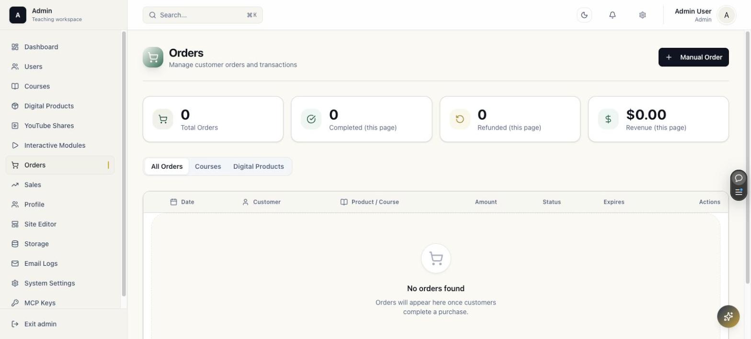Exit admin mode
Image resolution: width=751 pixels, height=339 pixels.
pos(60,324)
